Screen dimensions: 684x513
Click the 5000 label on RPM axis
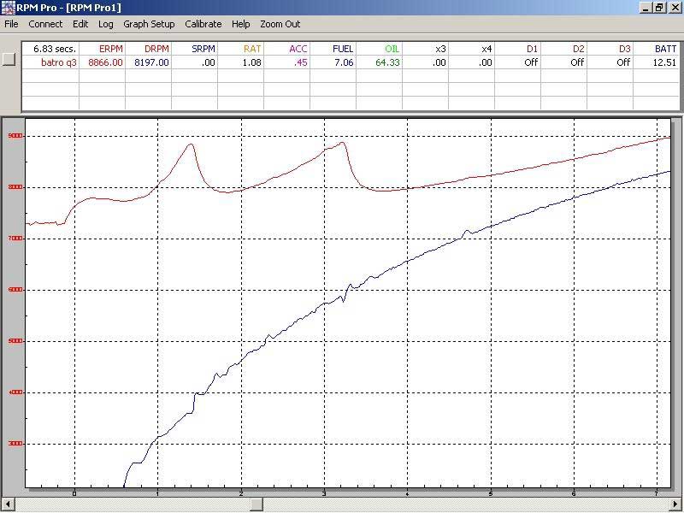point(15,341)
